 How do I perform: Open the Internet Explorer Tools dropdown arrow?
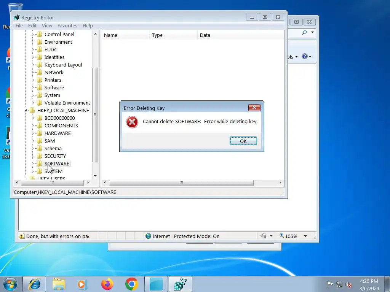click(296, 57)
